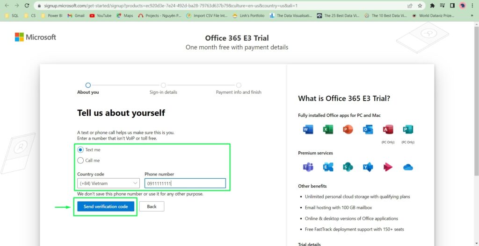Open the YouTube bookmark
This screenshot has width=479, height=246.
[100, 15]
